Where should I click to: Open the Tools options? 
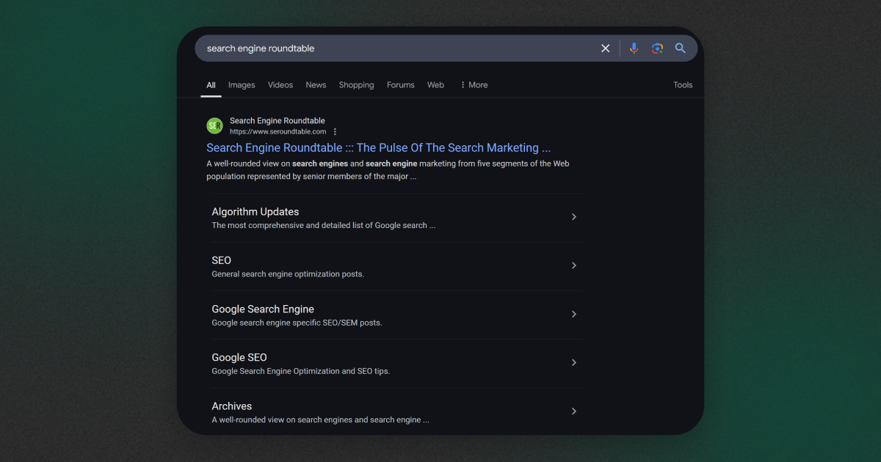coord(683,85)
